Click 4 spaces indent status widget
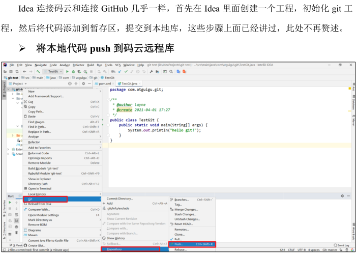 [x=314, y=250]
